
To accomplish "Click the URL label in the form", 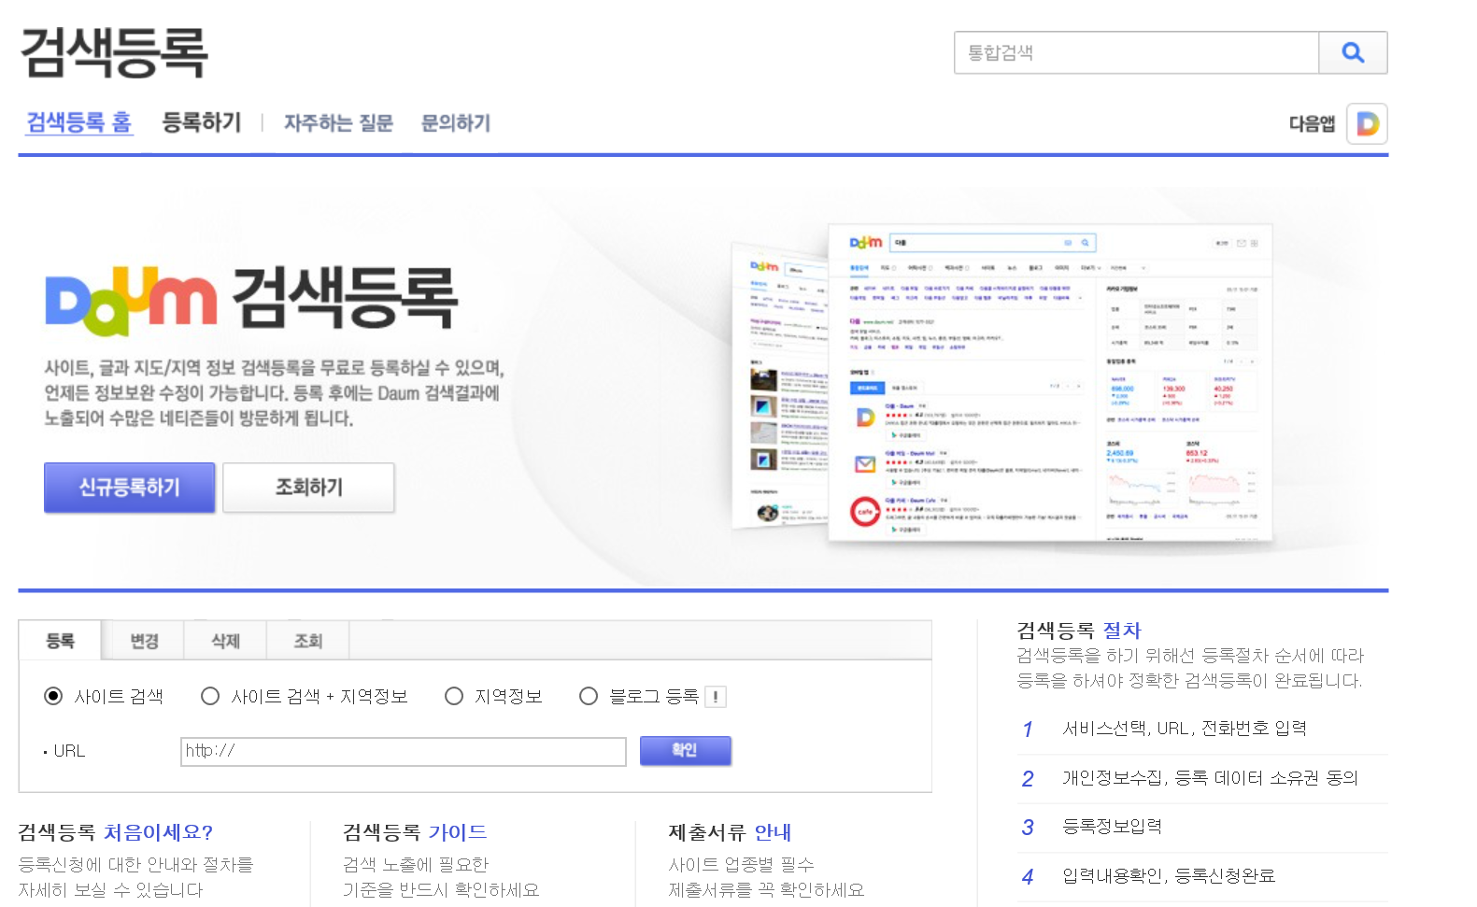I will (x=69, y=751).
